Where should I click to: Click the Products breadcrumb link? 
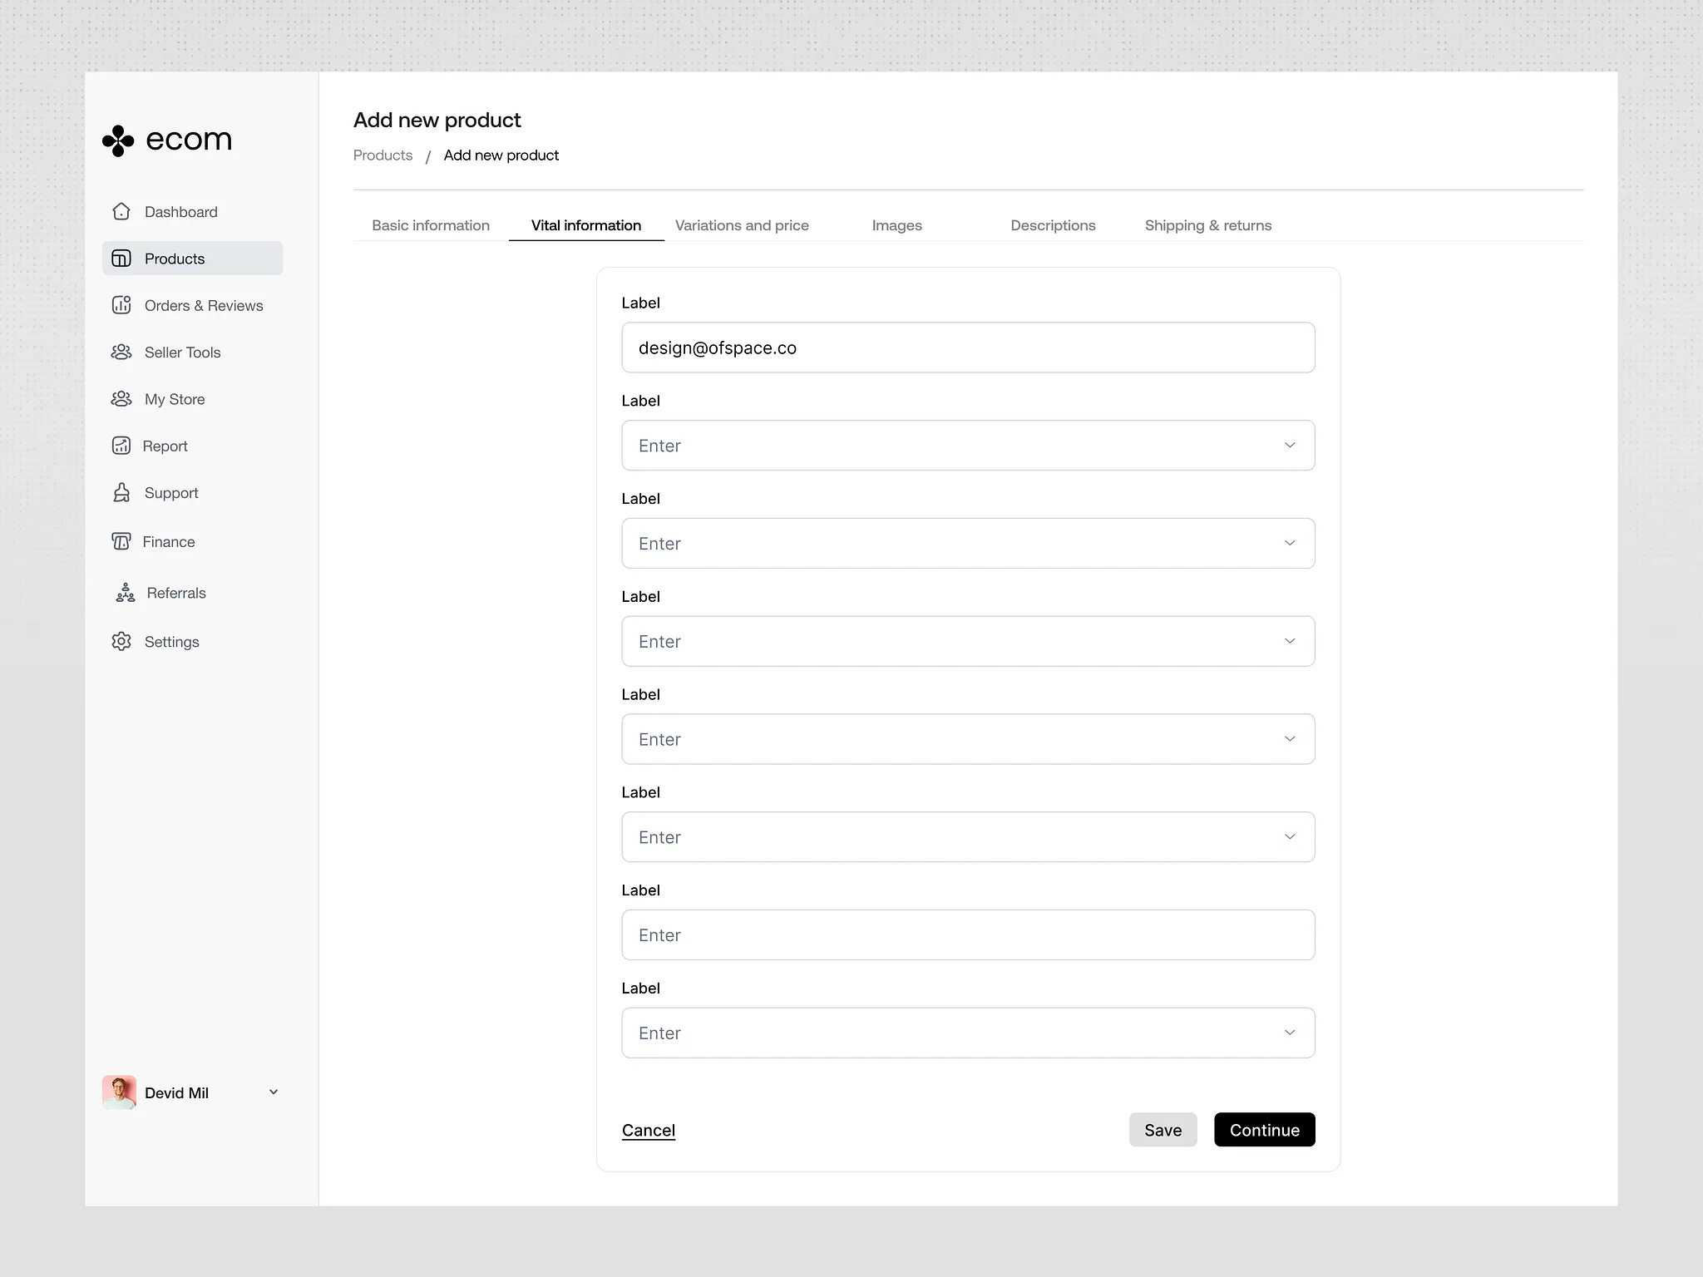click(x=383, y=155)
